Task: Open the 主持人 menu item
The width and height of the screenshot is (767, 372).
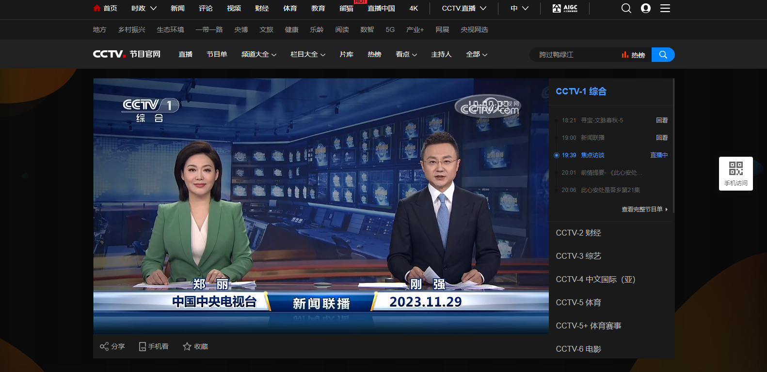Action: click(441, 54)
